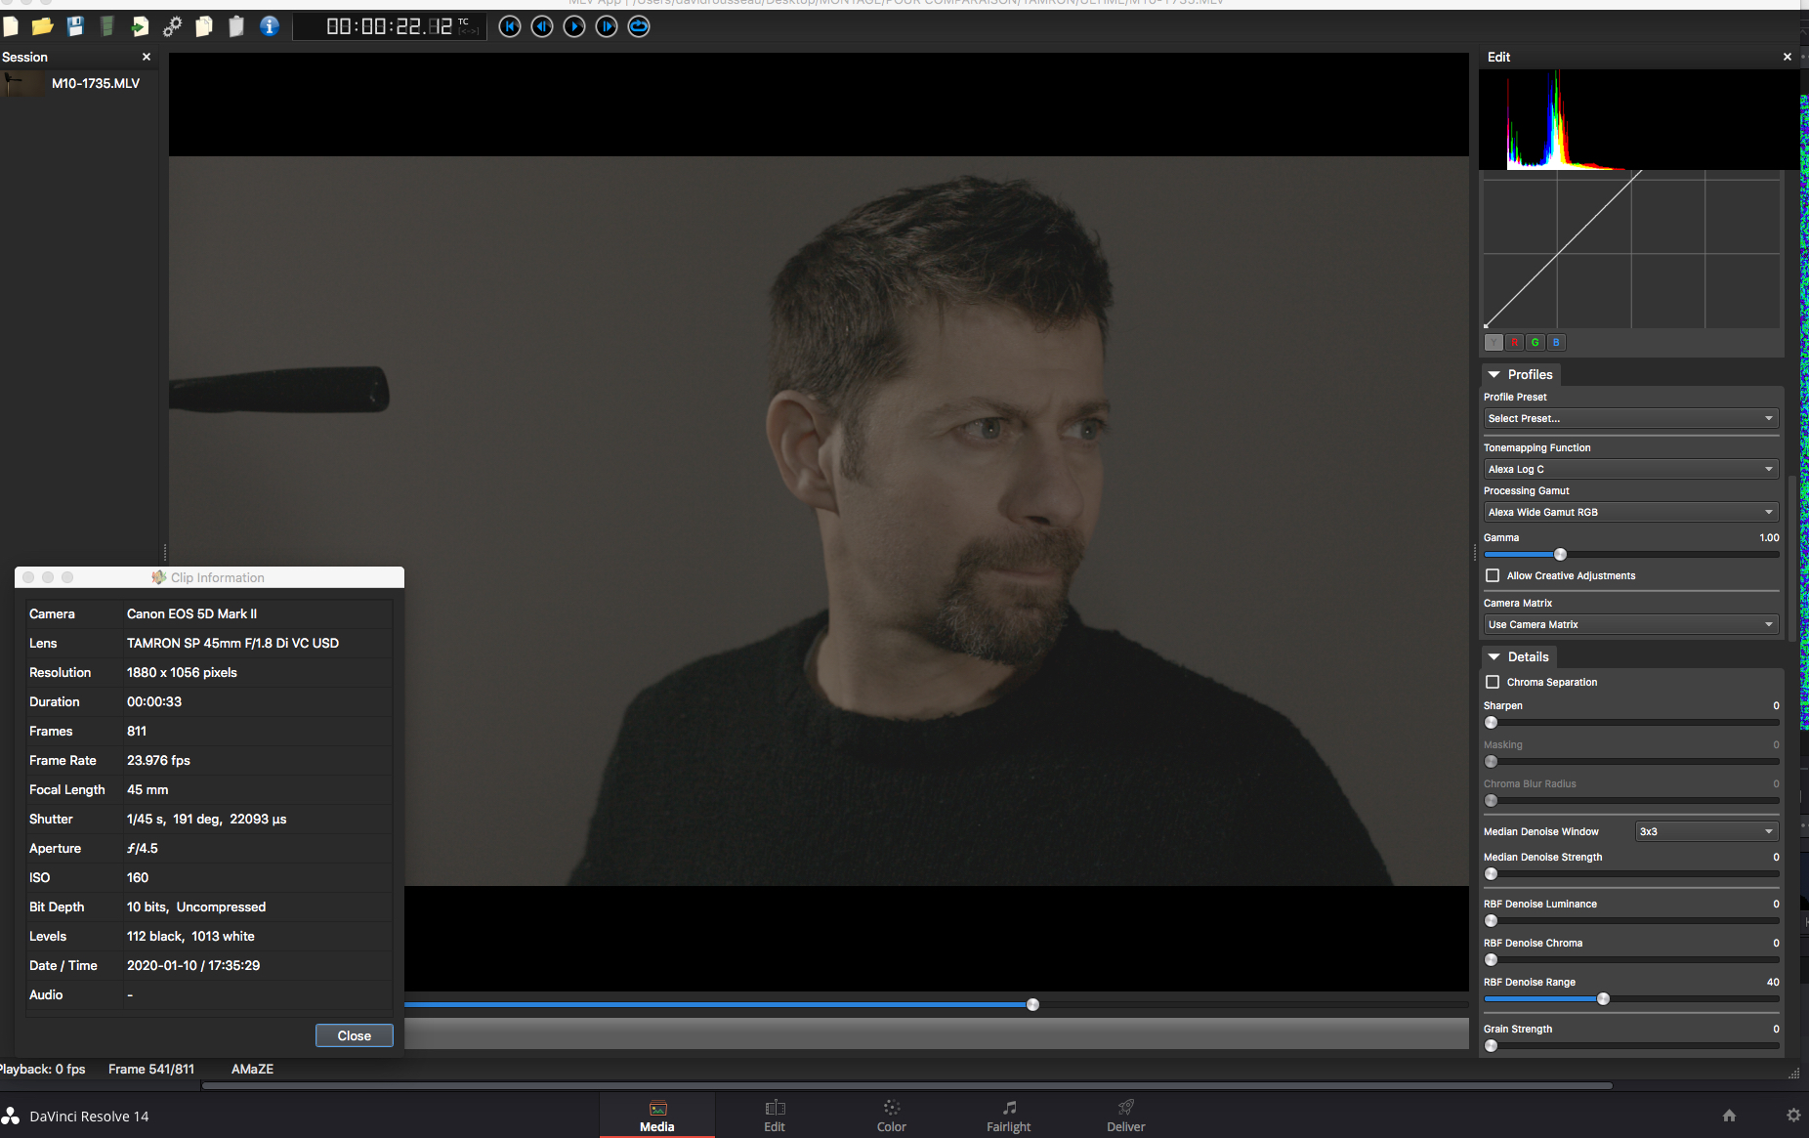Screen dimensions: 1809x1138
Task: Click the blue floppy disk save icon
Action: pyautogui.click(x=75, y=26)
